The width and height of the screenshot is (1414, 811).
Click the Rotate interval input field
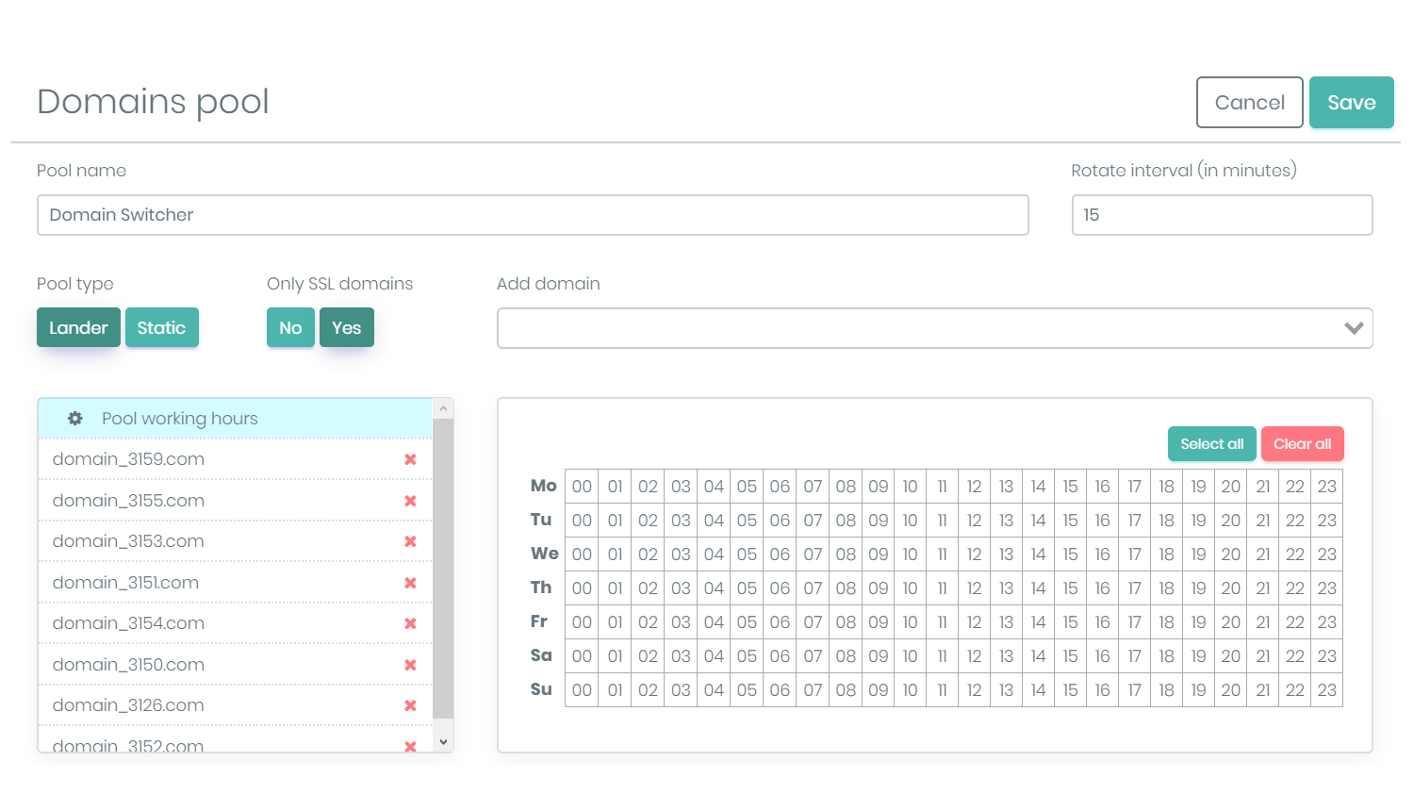point(1222,215)
